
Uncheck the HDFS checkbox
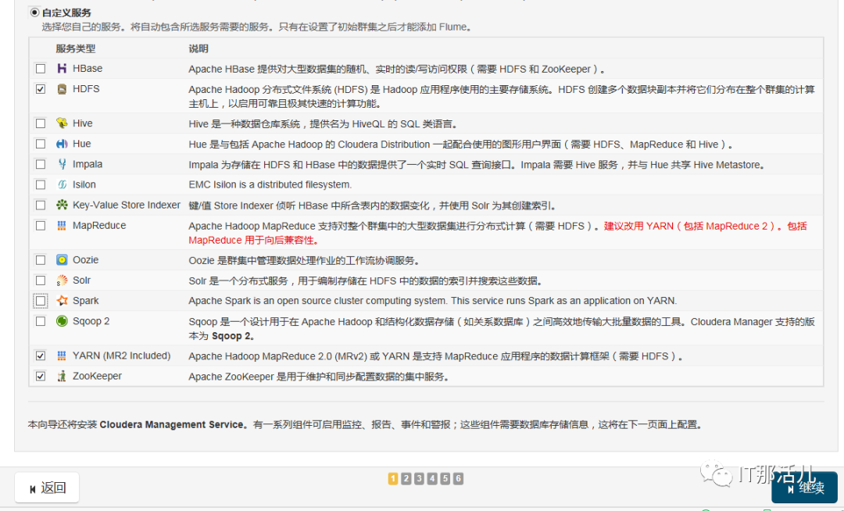[x=41, y=89]
